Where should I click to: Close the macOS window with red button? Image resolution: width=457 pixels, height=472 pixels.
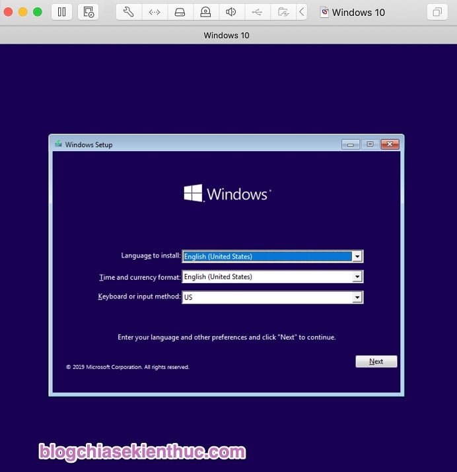point(8,12)
